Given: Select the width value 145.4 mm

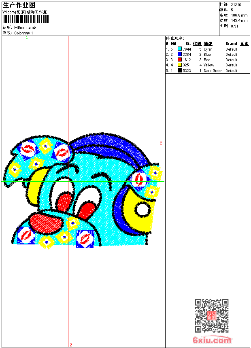Looking at the screenshot, I should pos(239,21).
